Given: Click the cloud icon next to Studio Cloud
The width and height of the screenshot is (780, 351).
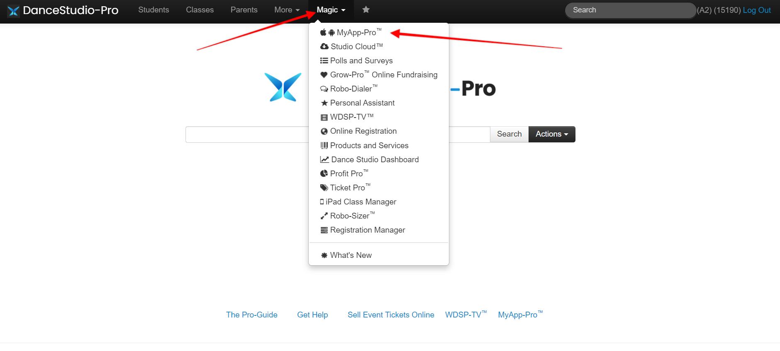Looking at the screenshot, I should [324, 46].
